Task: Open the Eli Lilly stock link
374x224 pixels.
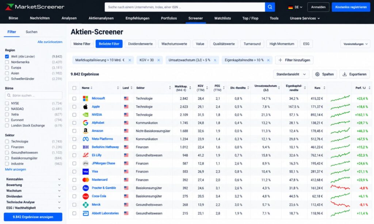Action: point(96,155)
